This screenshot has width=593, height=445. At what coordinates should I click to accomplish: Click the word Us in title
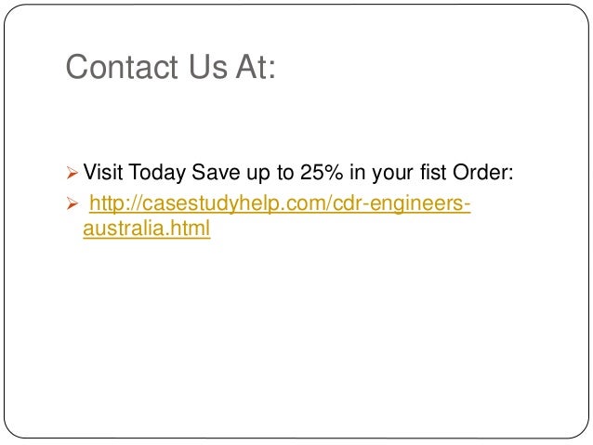(208, 67)
